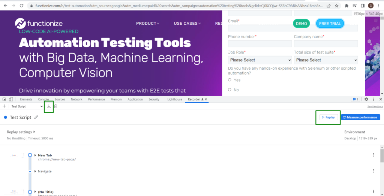The height and width of the screenshot is (196, 384).
Task: Export the recording with the download icon
Action: (x=49, y=106)
